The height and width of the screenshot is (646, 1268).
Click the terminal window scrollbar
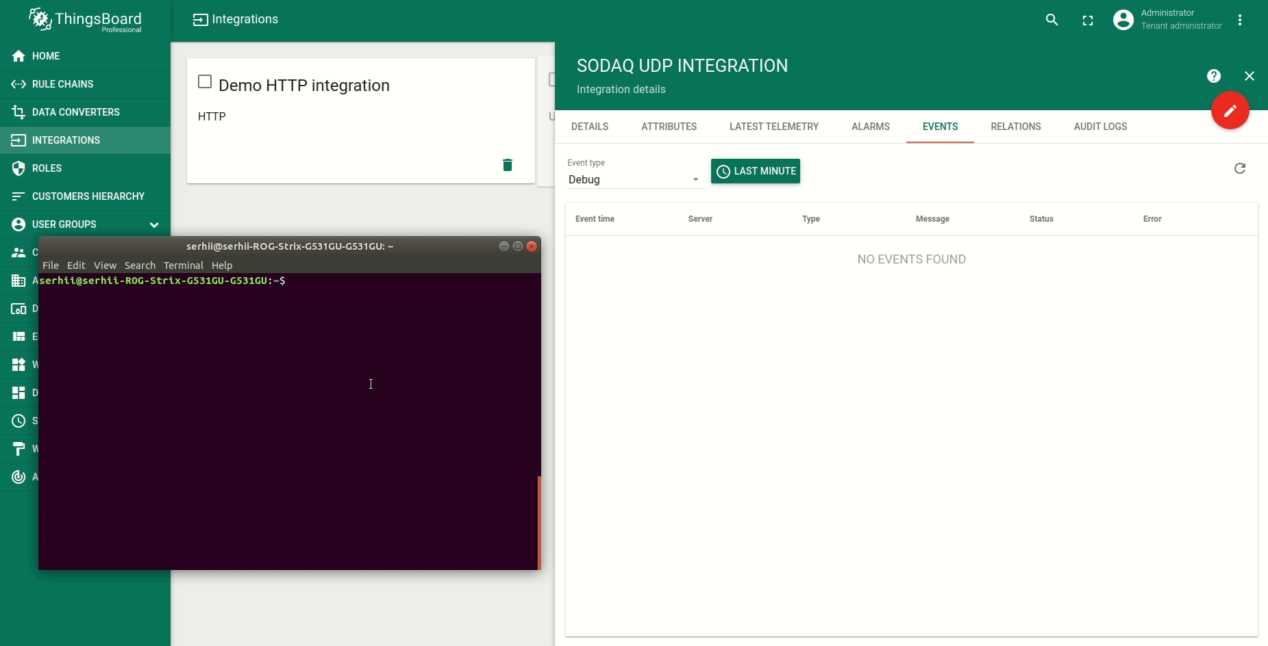pos(539,522)
